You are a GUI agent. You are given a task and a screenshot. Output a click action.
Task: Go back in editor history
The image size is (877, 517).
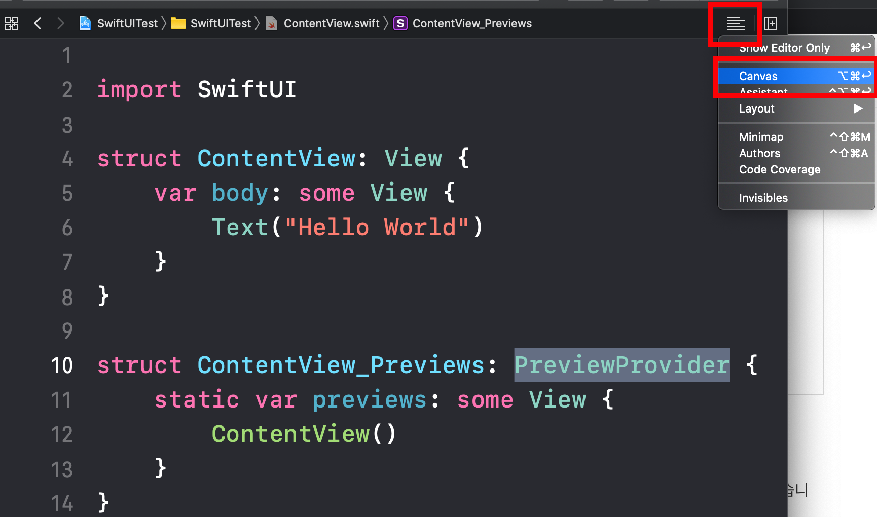[x=38, y=23]
